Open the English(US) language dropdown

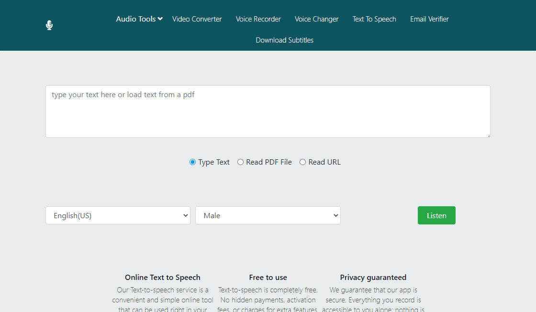tap(118, 215)
